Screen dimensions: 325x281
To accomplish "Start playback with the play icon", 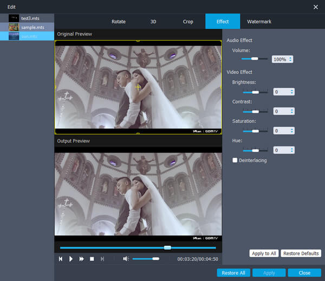I will (70, 259).
